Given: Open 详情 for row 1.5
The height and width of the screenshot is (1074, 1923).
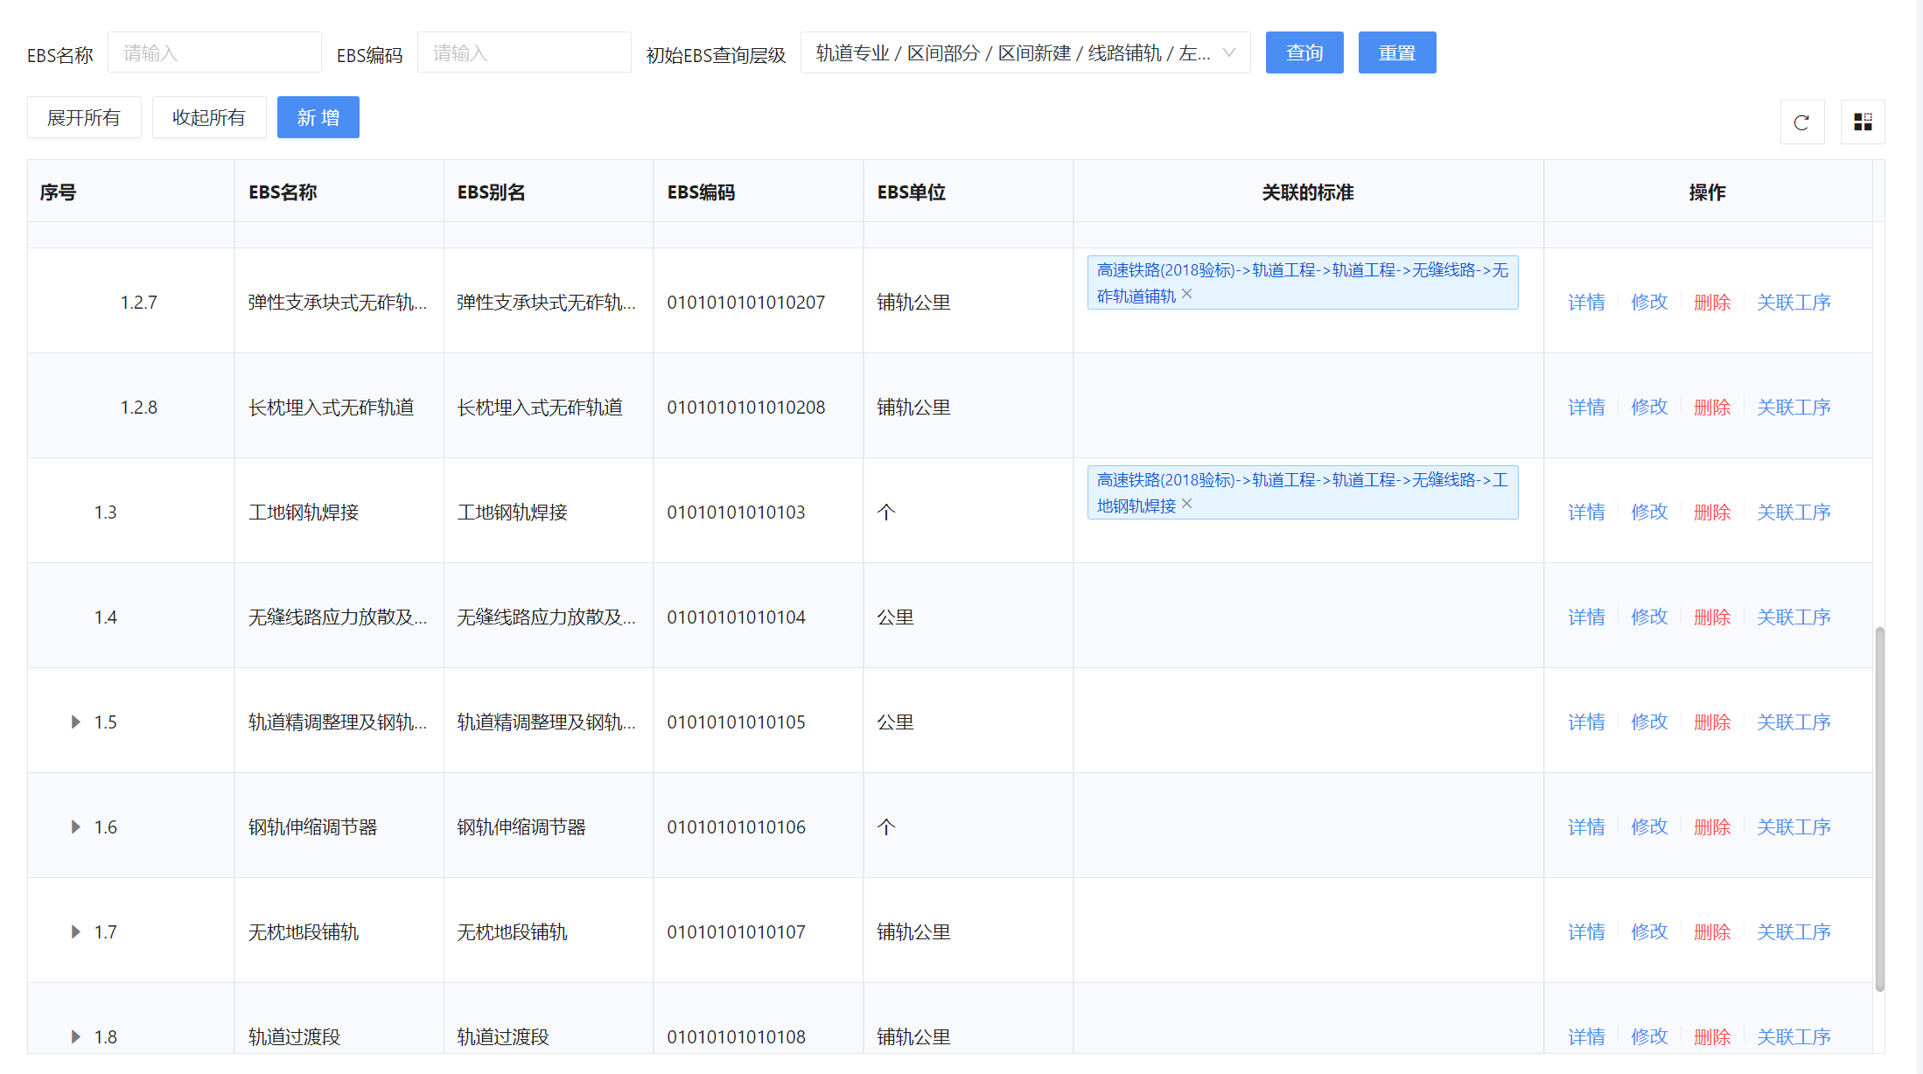Looking at the screenshot, I should pos(1586,722).
